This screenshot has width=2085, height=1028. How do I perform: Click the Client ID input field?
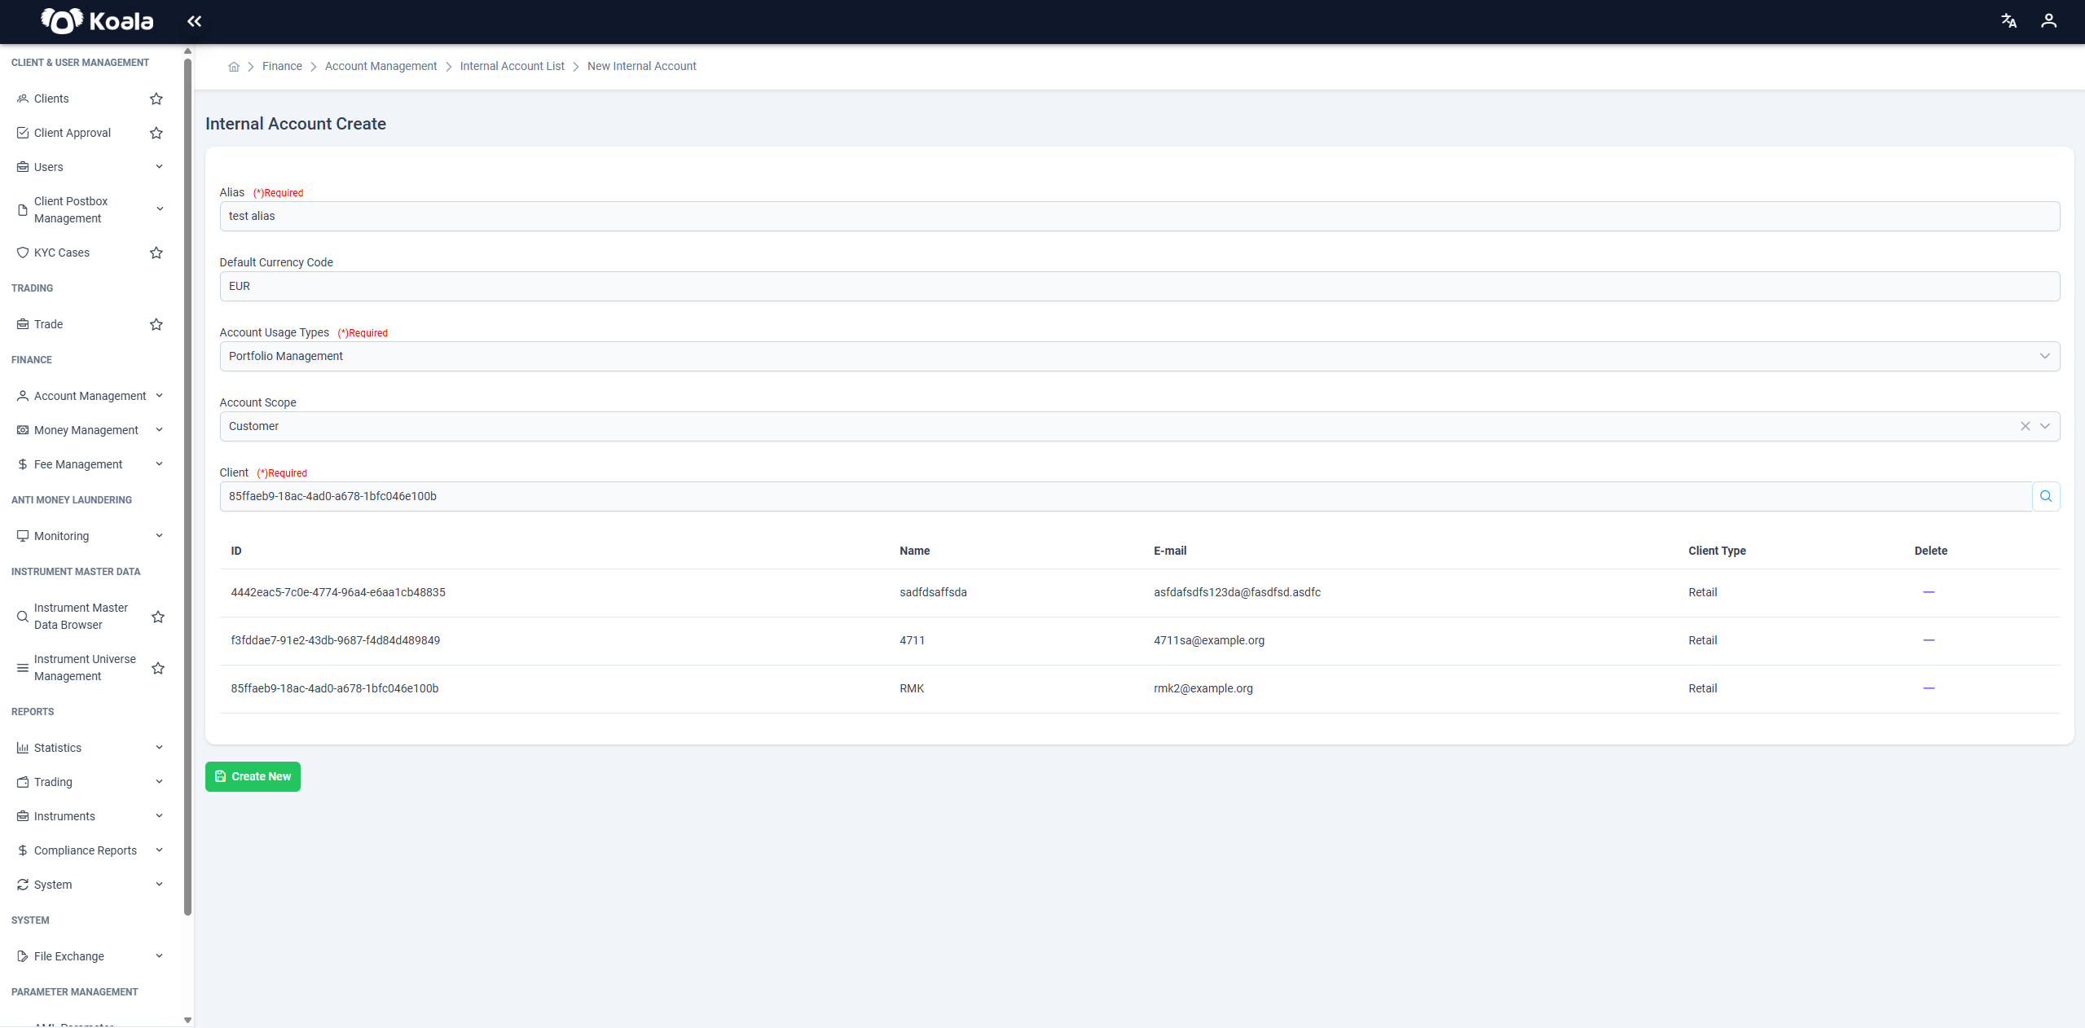(x=1125, y=496)
